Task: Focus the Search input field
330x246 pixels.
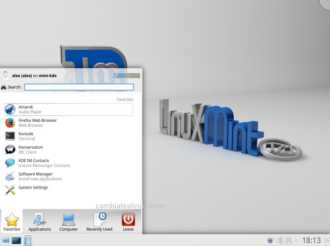Action: pos(79,87)
